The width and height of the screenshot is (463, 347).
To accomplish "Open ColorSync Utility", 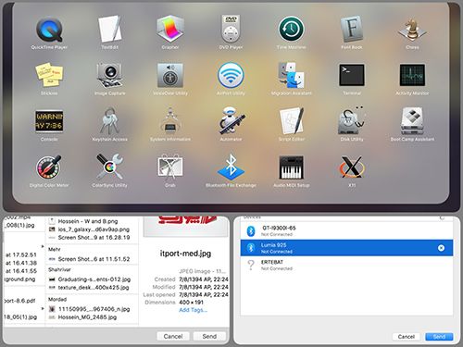I will (x=109, y=167).
